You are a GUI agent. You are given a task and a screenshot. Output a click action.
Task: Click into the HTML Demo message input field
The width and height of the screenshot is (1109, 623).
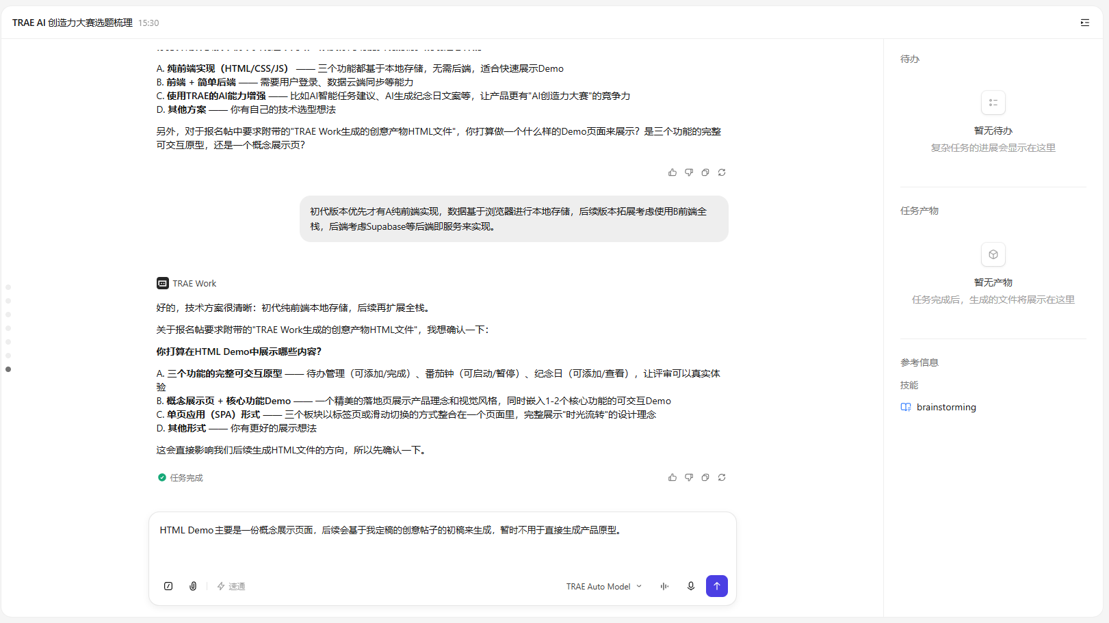[x=443, y=530]
